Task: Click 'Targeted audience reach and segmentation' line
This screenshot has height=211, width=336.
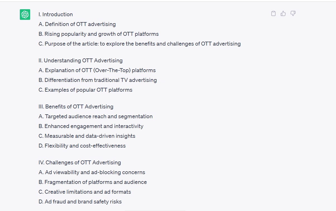Action: (96, 117)
